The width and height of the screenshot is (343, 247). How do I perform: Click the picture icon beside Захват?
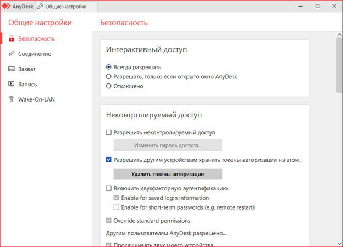tap(12, 69)
